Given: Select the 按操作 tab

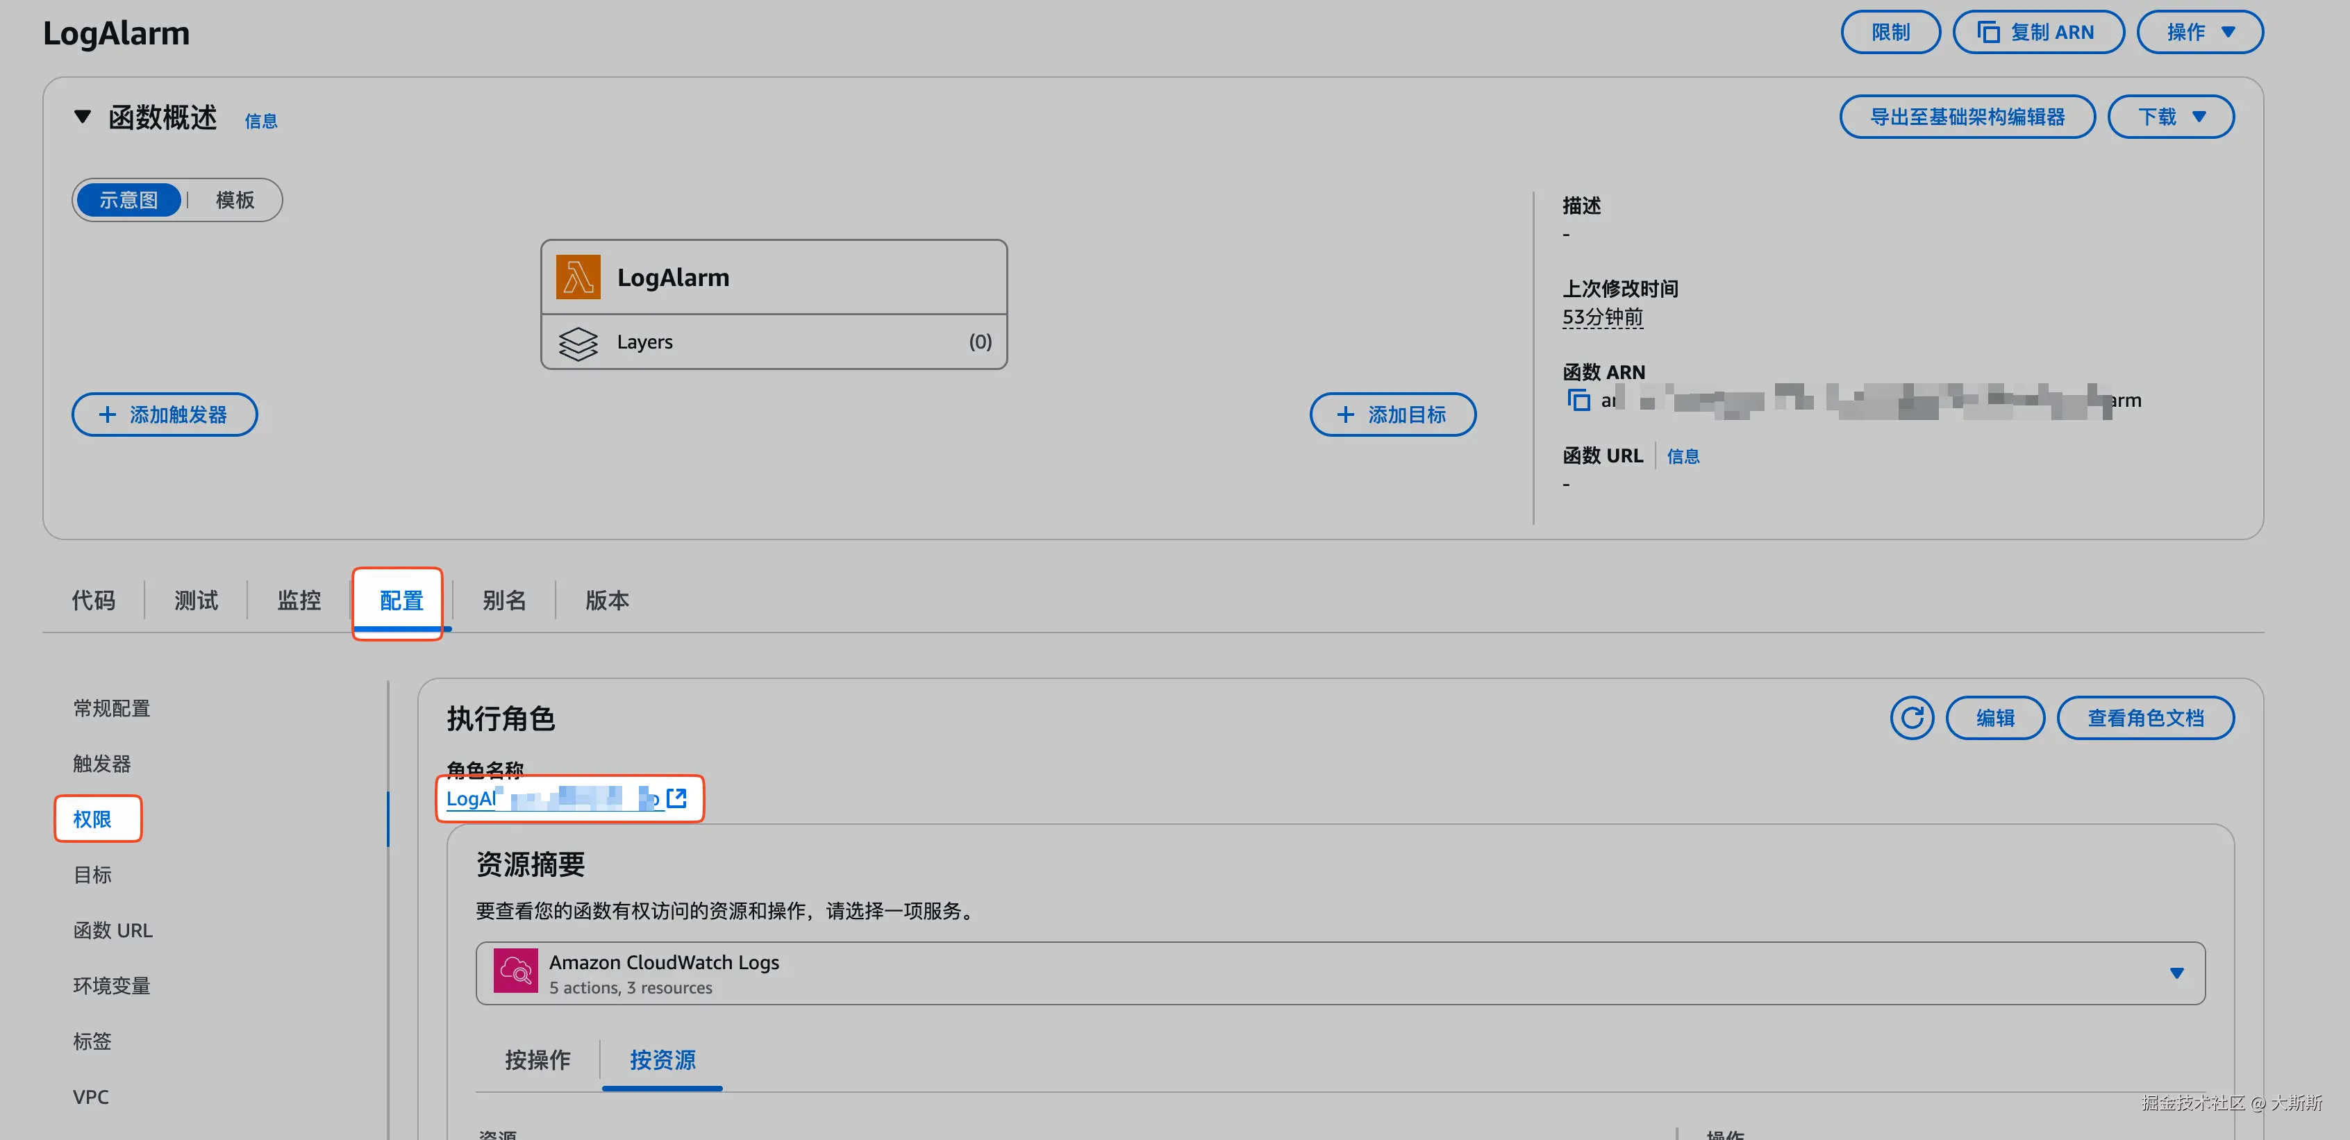Looking at the screenshot, I should point(537,1059).
